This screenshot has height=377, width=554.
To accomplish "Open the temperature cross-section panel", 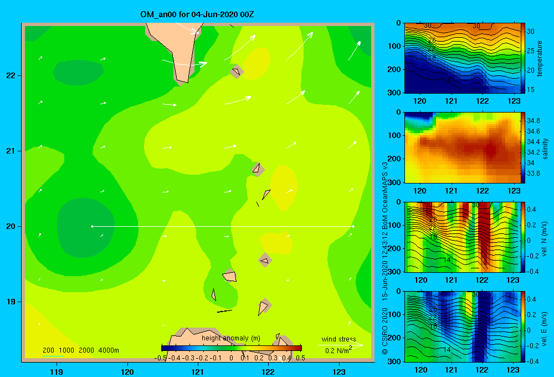I will [462, 58].
